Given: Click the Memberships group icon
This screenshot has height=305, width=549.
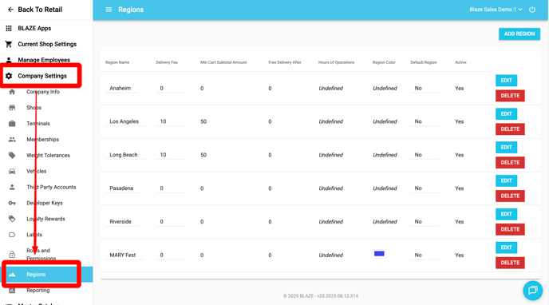Looking at the screenshot, I should coord(12,140).
